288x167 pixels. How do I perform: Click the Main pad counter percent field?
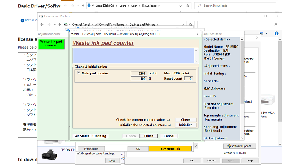[x=139, y=78]
